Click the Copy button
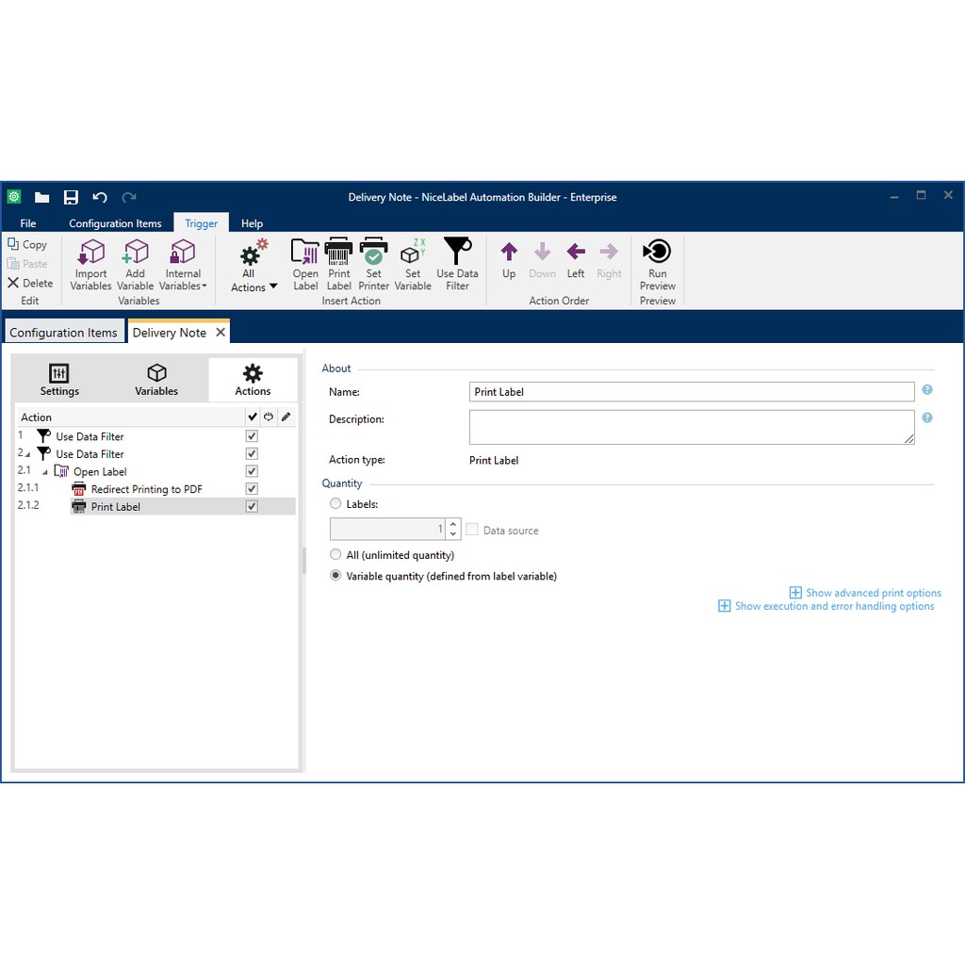The image size is (965, 965). pos(28,245)
